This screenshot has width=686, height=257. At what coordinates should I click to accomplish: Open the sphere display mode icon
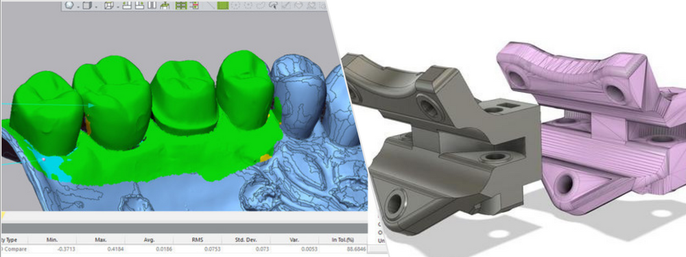[69, 5]
